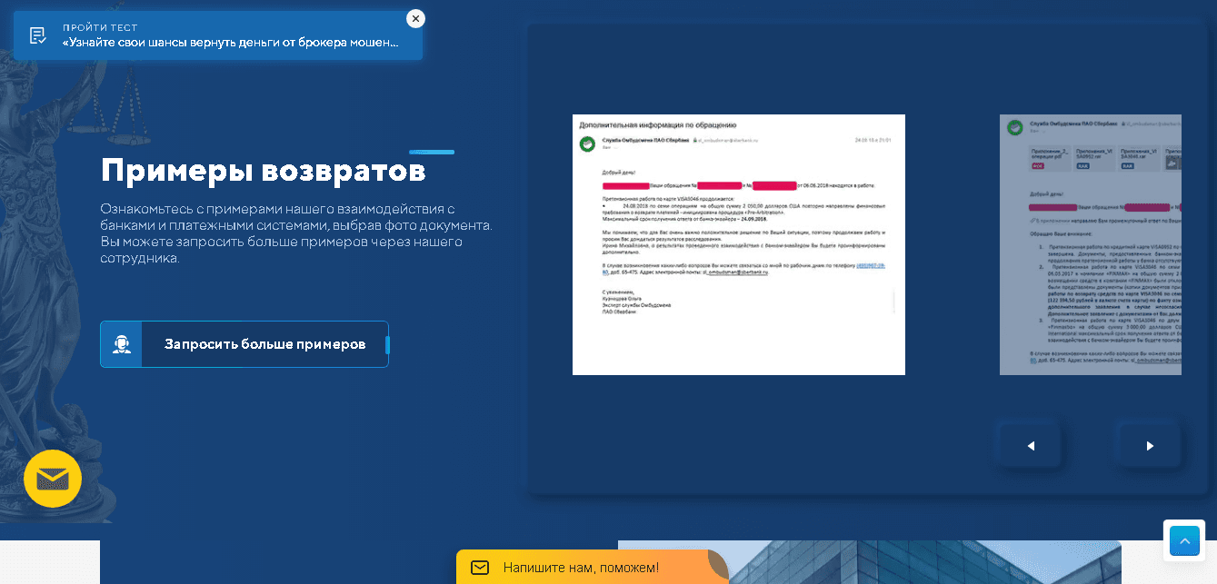Click the 'Пройти тест' banner label
This screenshot has height=584, width=1217.
tap(100, 27)
